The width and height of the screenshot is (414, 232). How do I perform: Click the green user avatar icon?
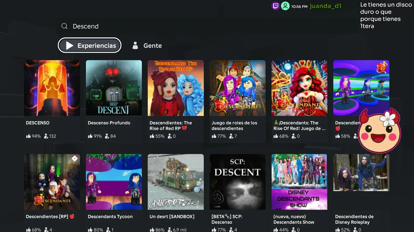coord(285,6)
